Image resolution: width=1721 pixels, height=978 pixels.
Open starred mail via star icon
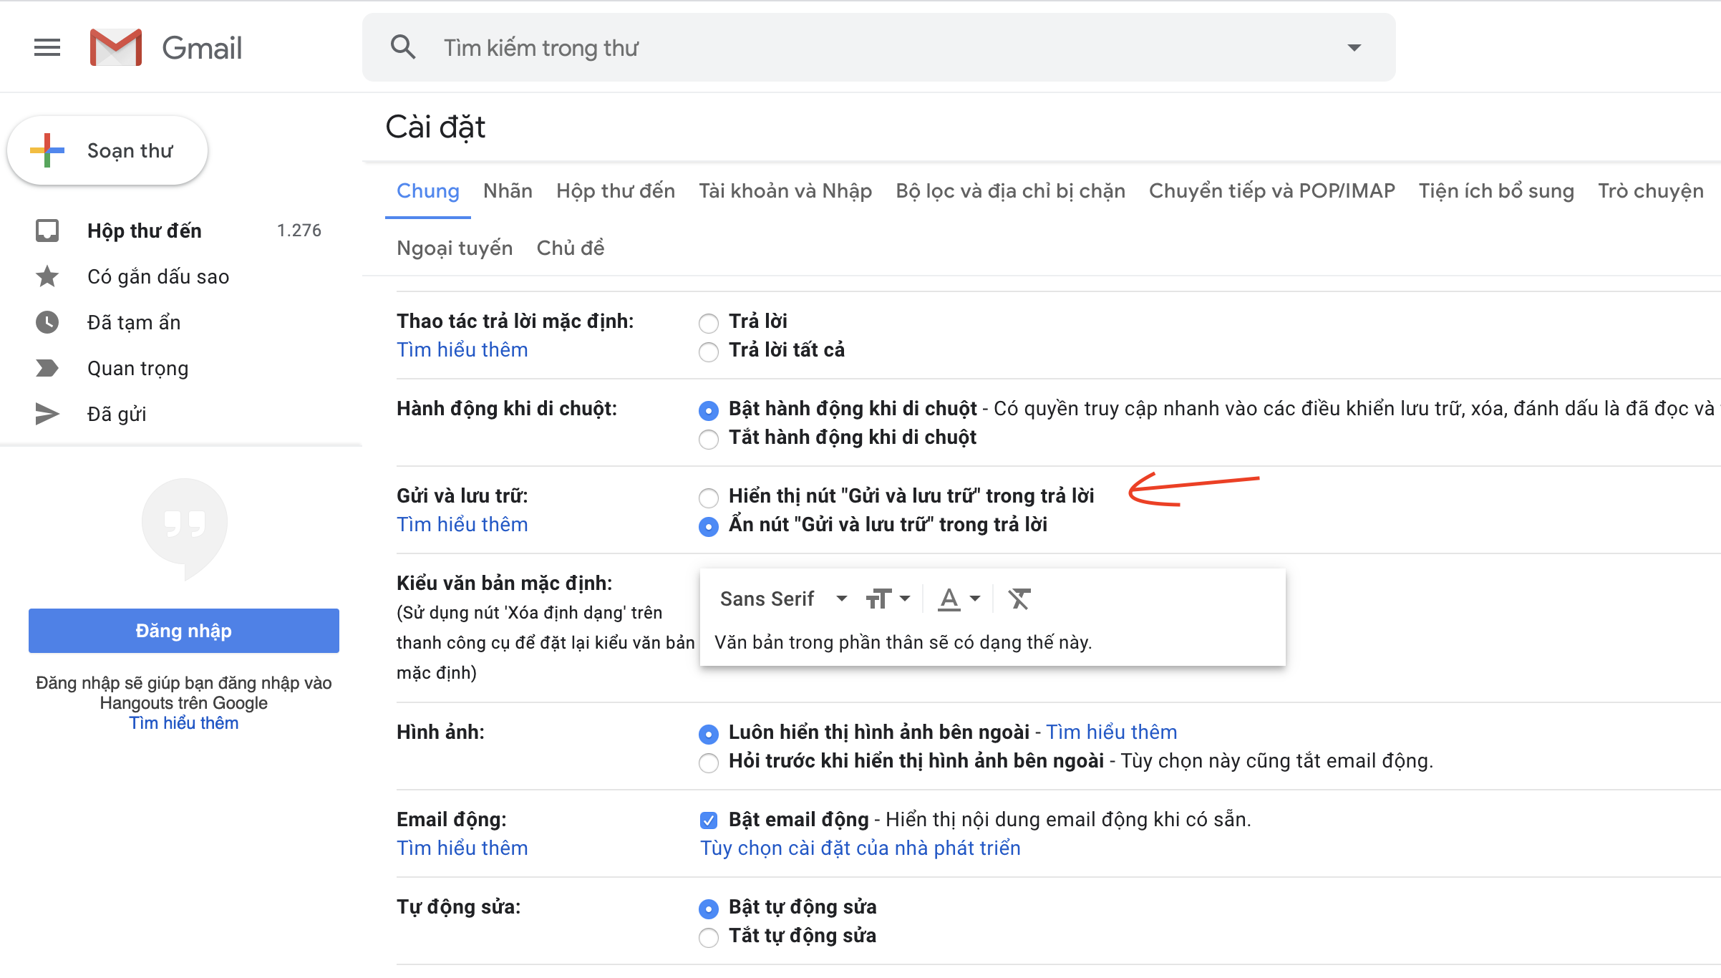47,276
